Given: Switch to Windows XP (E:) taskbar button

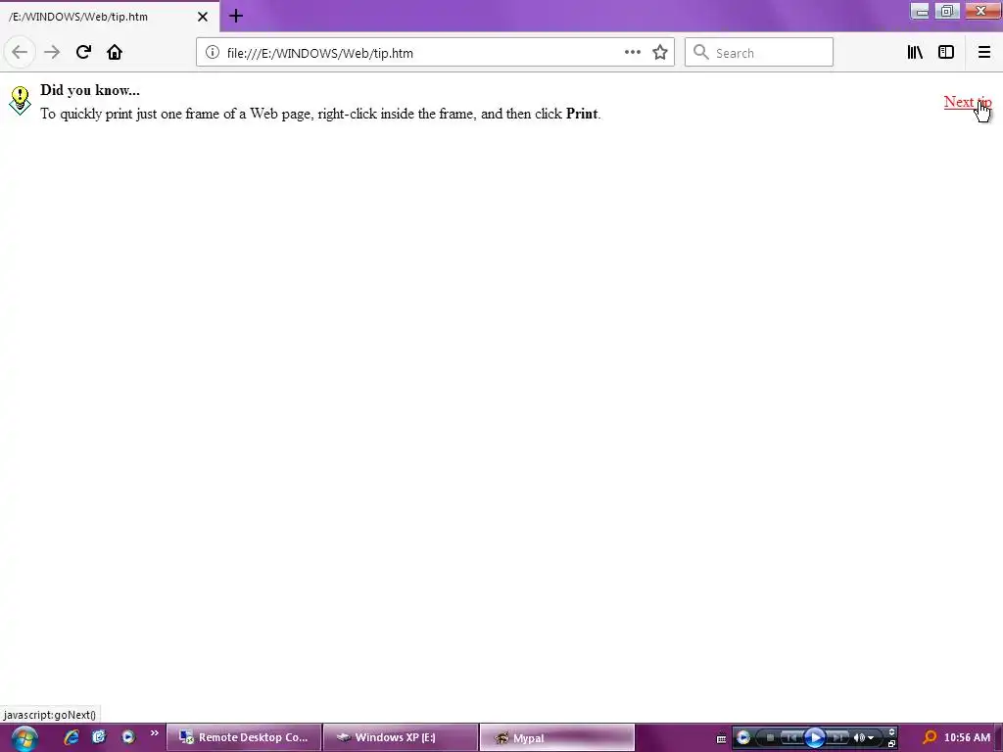Looking at the screenshot, I should click(401, 737).
